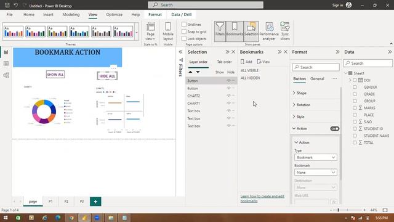This screenshot has width=394, height=222.
Task: Open the Home ribbon tab
Action: point(29,15)
